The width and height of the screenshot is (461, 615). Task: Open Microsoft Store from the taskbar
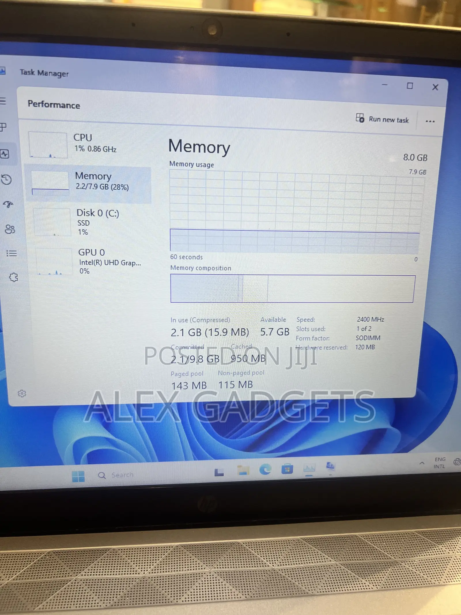pyautogui.click(x=287, y=469)
